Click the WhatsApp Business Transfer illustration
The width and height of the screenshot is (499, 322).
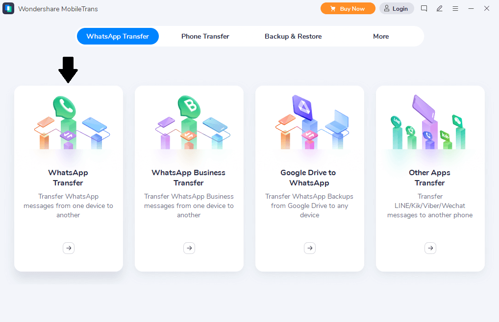(193, 122)
